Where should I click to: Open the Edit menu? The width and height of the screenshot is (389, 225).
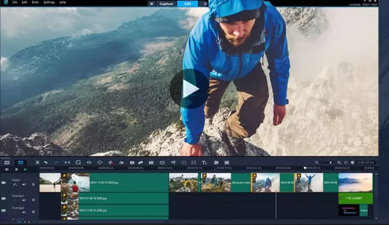pyautogui.click(x=24, y=2)
